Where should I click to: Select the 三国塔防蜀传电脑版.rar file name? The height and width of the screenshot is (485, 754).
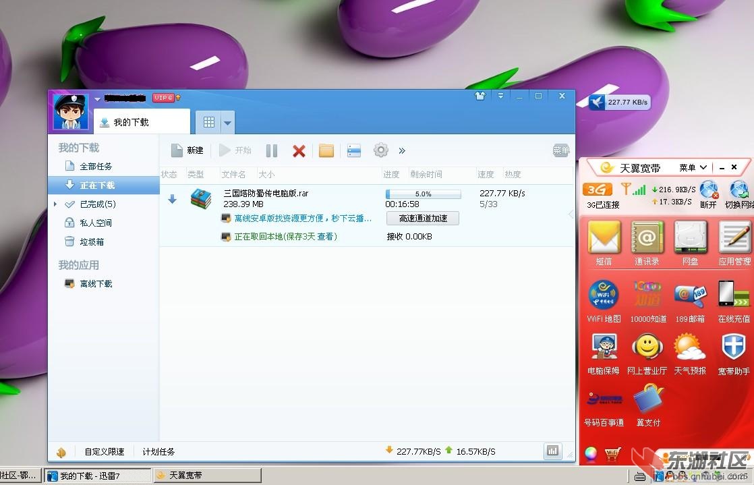tap(266, 193)
